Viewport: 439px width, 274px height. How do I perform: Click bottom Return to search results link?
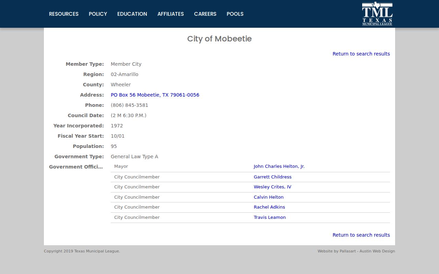pos(361,235)
